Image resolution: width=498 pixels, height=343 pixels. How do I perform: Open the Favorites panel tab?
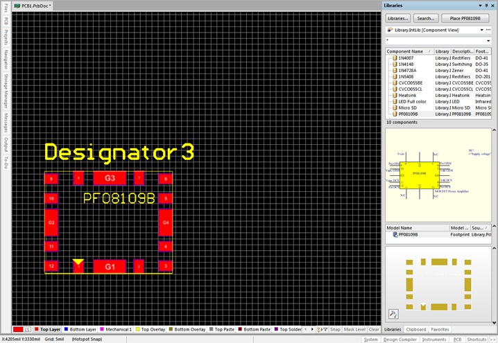coord(440,329)
